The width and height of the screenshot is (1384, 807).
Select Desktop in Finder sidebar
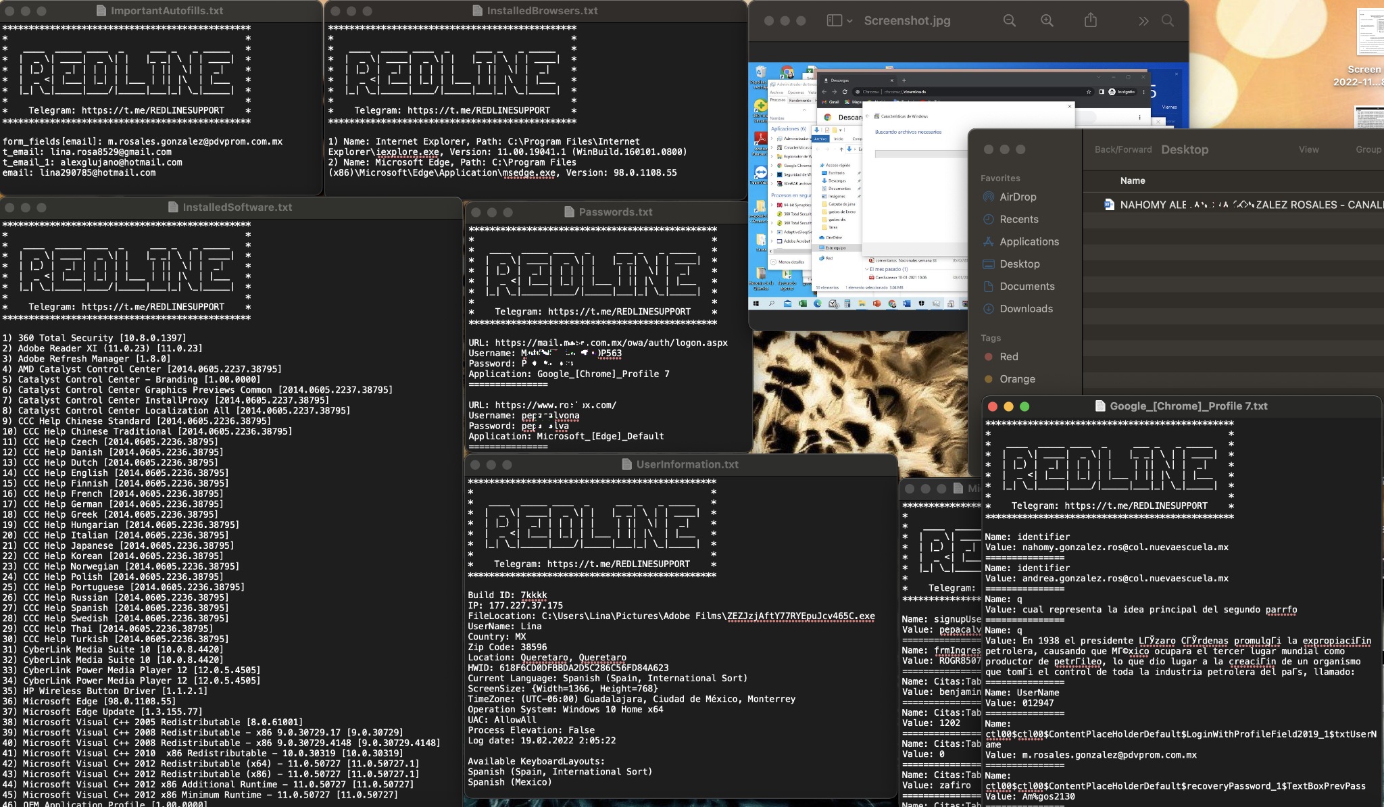(1020, 264)
